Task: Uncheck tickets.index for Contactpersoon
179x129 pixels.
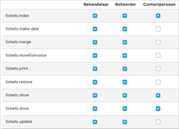Action: click(x=158, y=16)
